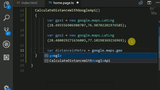The width and height of the screenshot is (160, 90).
Task: Click the distanceinMetre variable name
Action: [70, 50]
